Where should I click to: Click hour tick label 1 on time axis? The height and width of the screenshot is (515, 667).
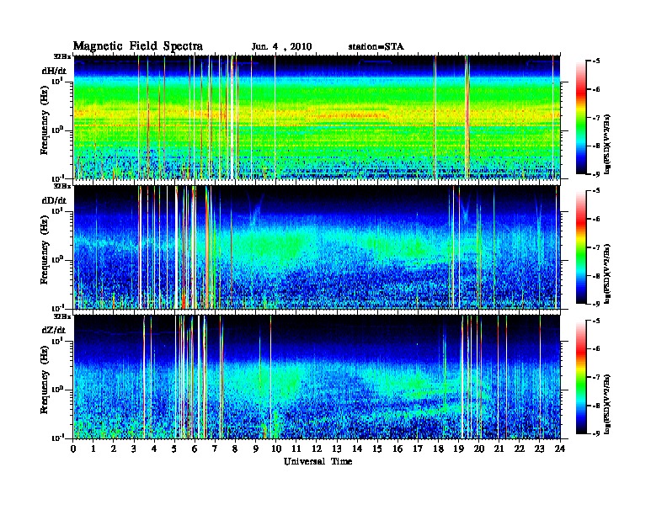coord(94,449)
